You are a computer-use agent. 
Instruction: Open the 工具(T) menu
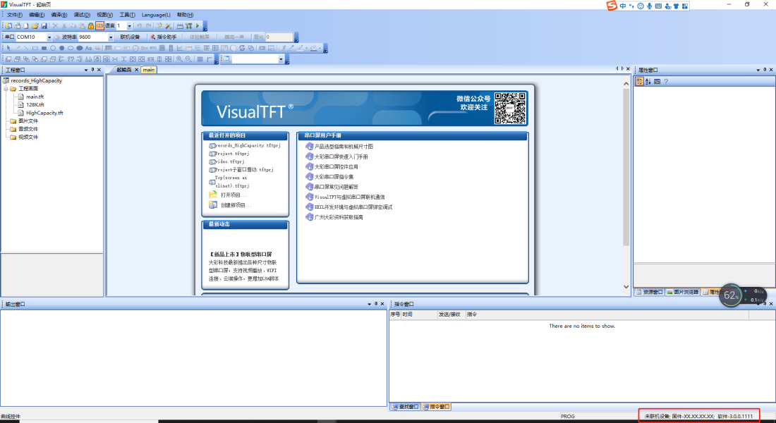pos(127,15)
